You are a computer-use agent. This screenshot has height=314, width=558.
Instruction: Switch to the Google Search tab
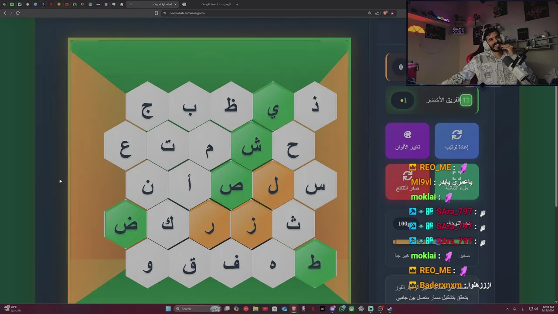click(209, 4)
